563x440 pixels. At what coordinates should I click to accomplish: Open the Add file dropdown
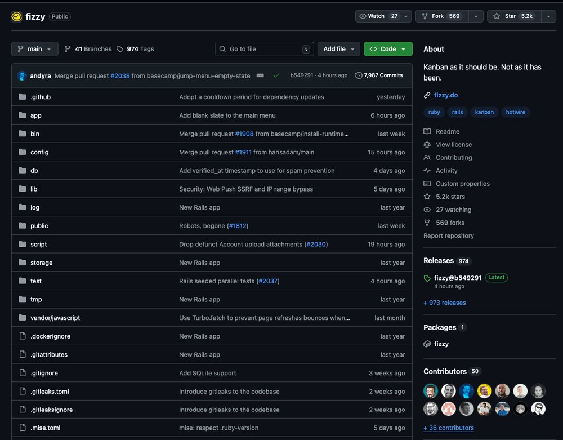pyautogui.click(x=338, y=49)
